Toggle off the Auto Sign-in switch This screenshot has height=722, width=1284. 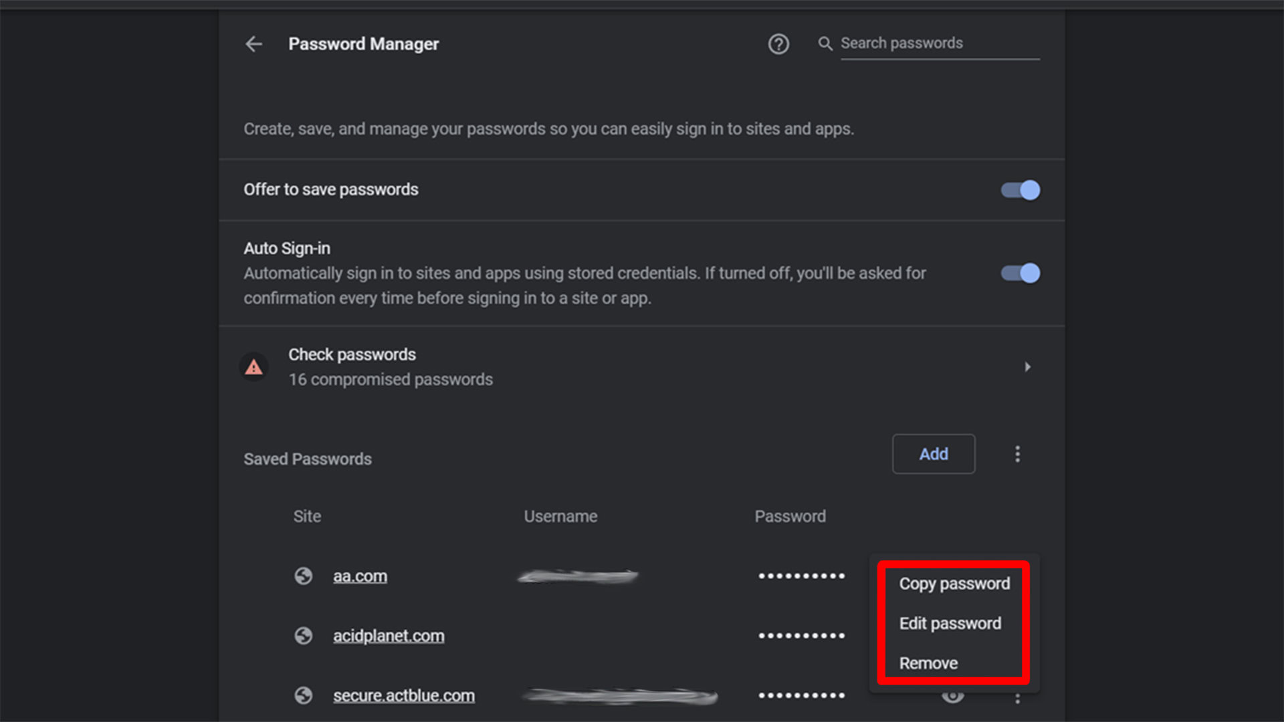(x=1021, y=272)
